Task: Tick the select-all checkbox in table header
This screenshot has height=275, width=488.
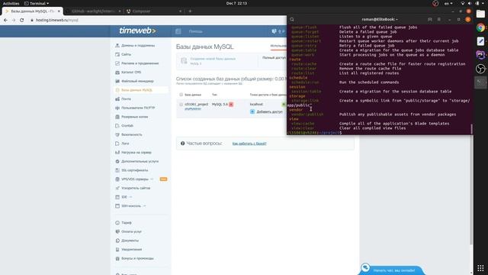Action: coord(181,95)
